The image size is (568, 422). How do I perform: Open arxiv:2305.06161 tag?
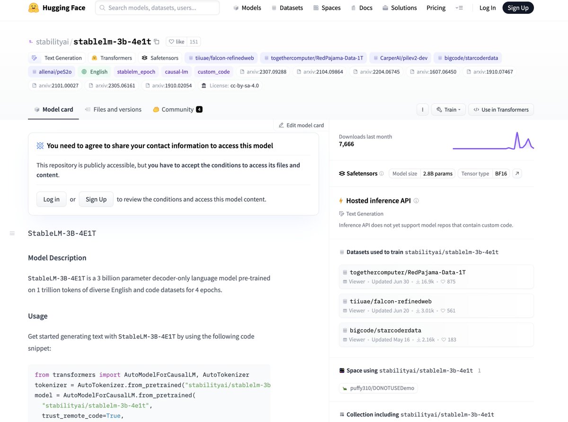pyautogui.click(x=111, y=85)
